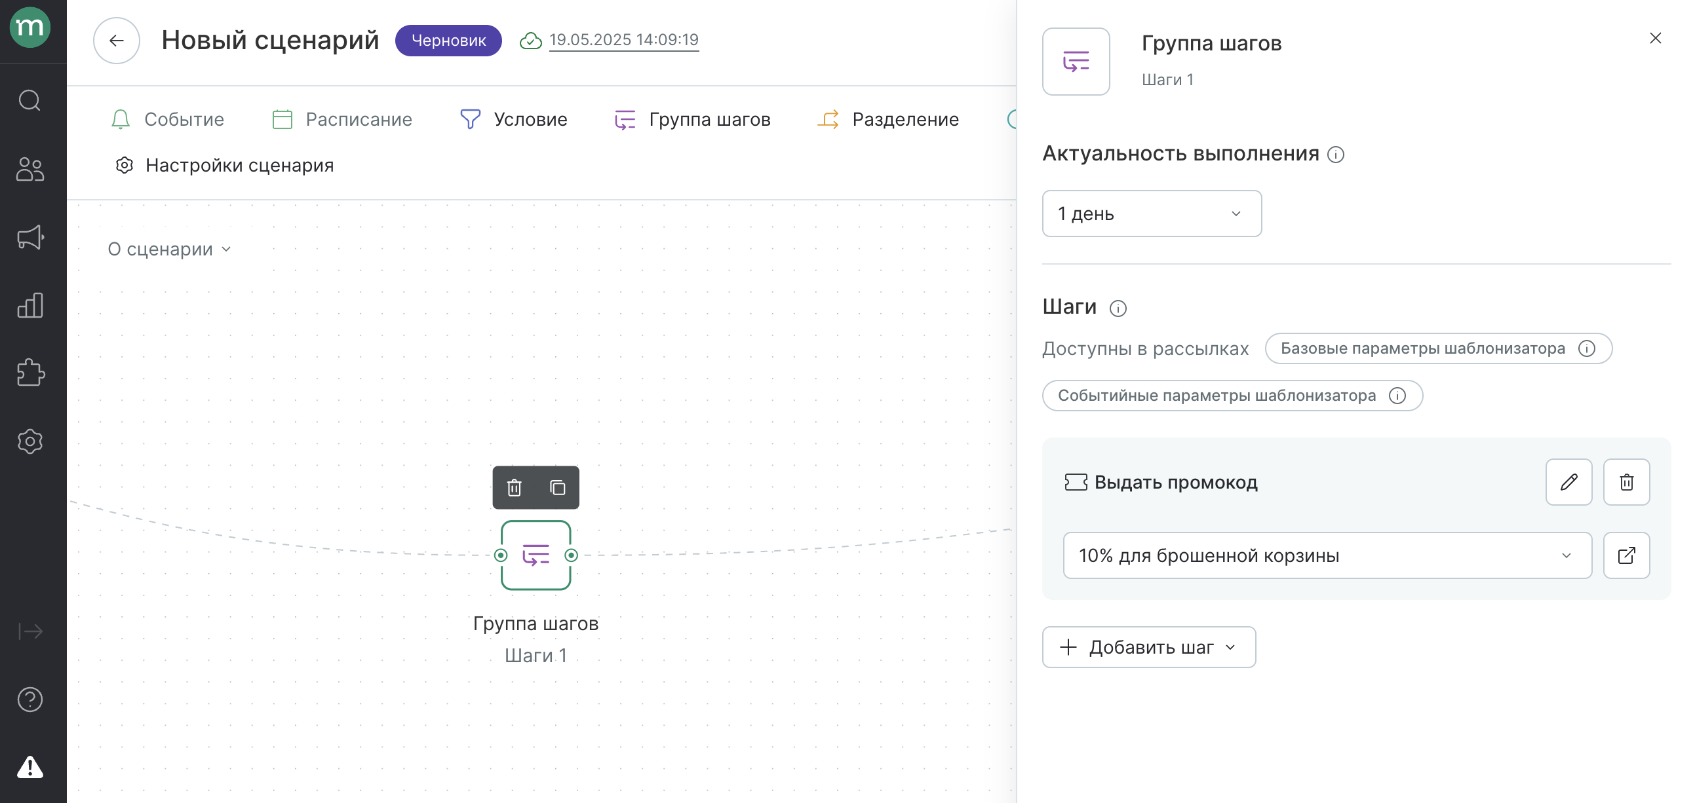This screenshot has width=1695, height=803.
Task: Click the panel's step group icon tile
Action: click(x=1076, y=62)
